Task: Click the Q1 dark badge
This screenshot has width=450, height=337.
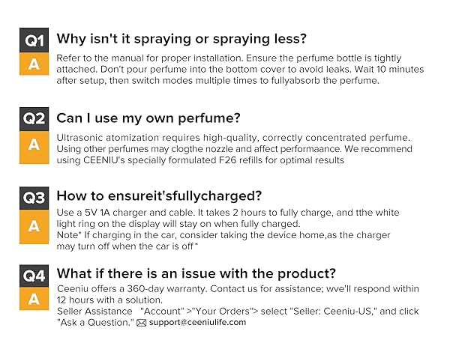Action: click(x=34, y=40)
